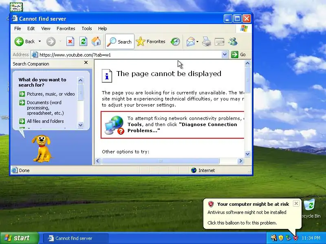Open the History clock icon

coord(175,41)
